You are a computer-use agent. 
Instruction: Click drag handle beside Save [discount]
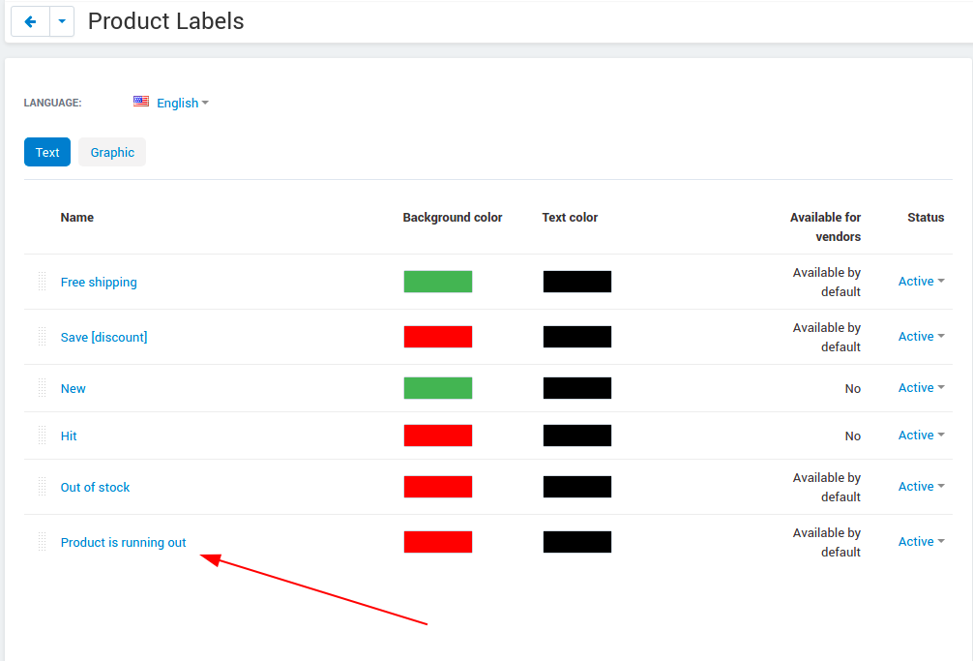(43, 337)
